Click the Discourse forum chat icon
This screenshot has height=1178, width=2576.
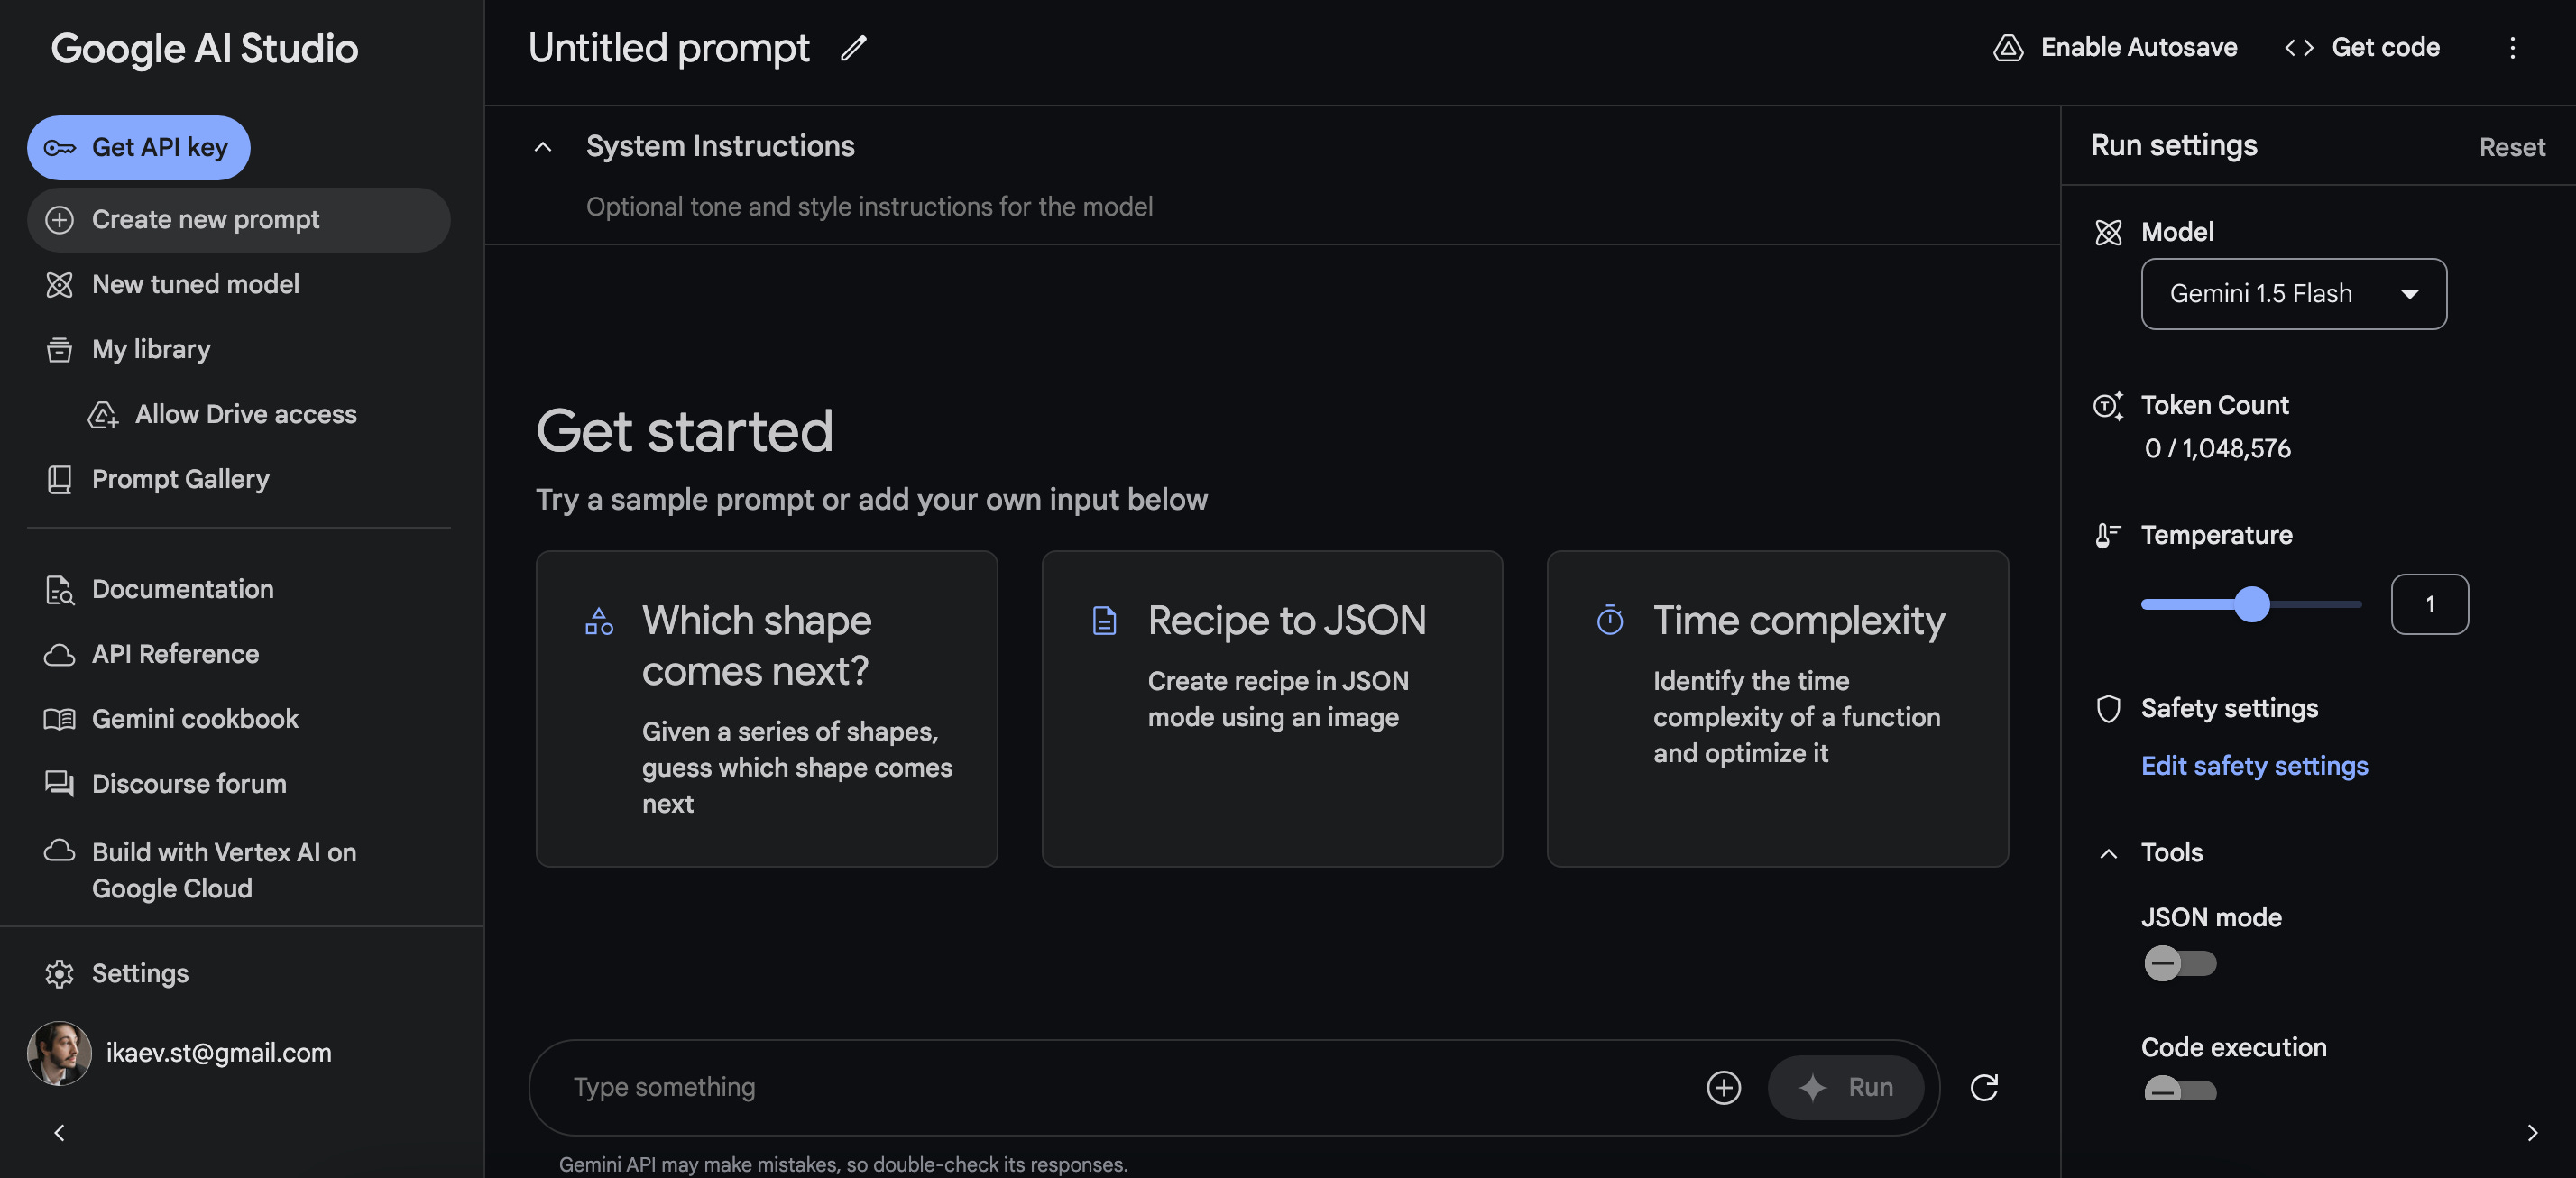pos(60,784)
